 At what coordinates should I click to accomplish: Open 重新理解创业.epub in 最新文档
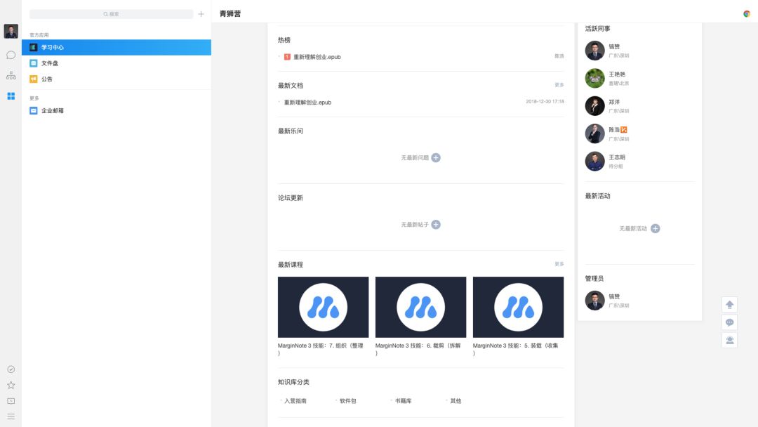pyautogui.click(x=307, y=103)
